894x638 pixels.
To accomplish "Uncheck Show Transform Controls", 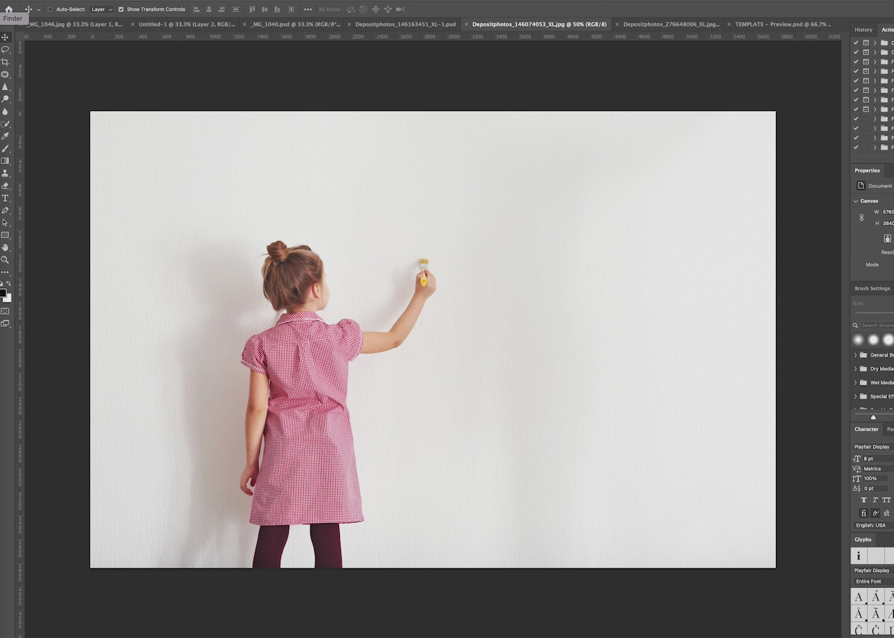I will pyautogui.click(x=121, y=10).
